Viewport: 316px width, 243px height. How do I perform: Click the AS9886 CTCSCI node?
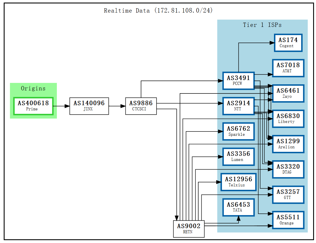141,106
